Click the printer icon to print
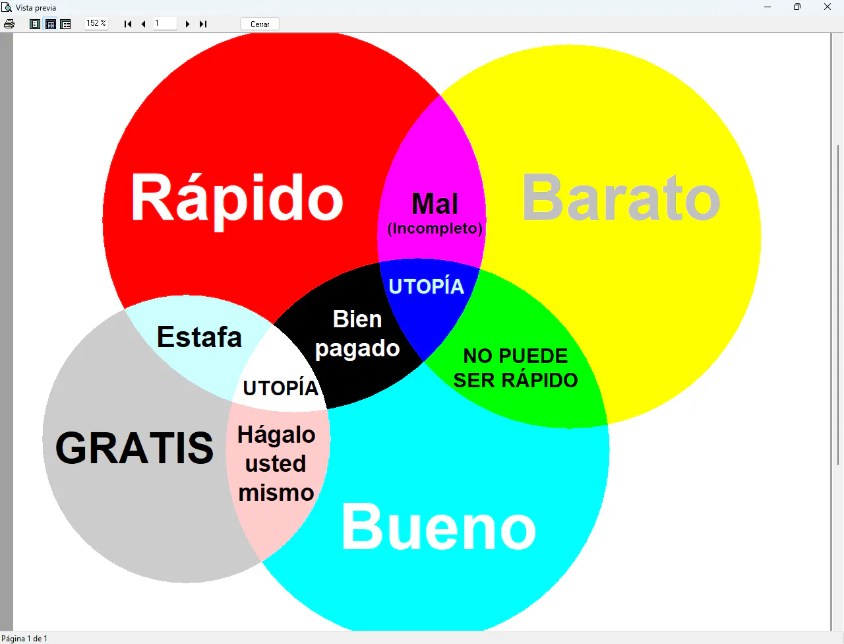The image size is (844, 644). click(x=9, y=24)
